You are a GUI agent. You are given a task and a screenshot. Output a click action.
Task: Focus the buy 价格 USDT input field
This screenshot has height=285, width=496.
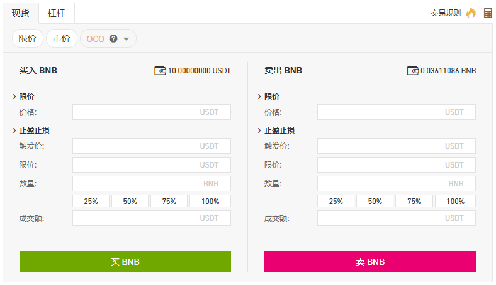[x=151, y=112]
